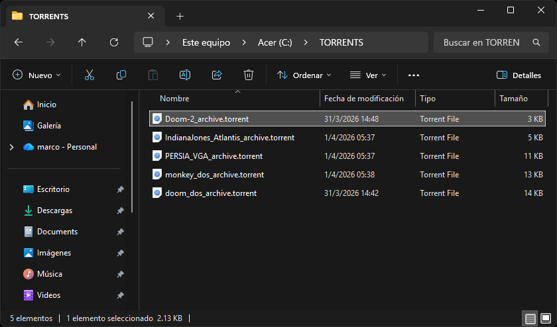The image size is (557, 327).
Task: Switch to large thumbnails view in status bar
Action: click(545, 318)
